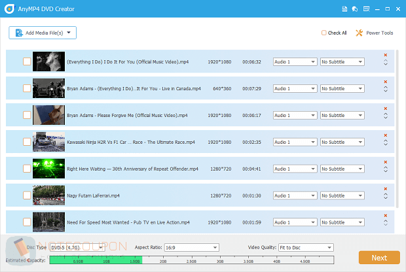
Task: Select green Right Here Waiting thumbnail
Action: (48, 169)
